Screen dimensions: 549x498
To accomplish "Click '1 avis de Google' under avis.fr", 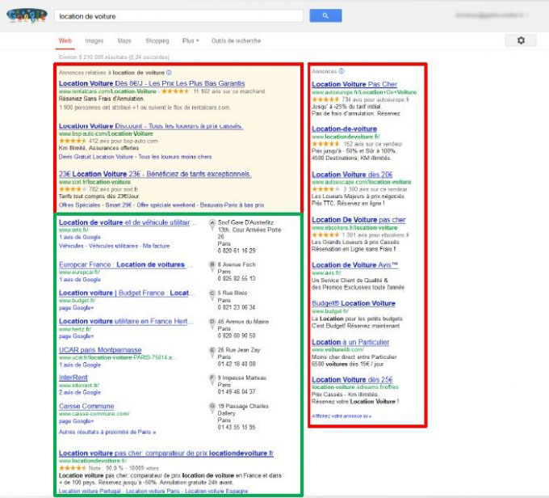I will (80, 237).
